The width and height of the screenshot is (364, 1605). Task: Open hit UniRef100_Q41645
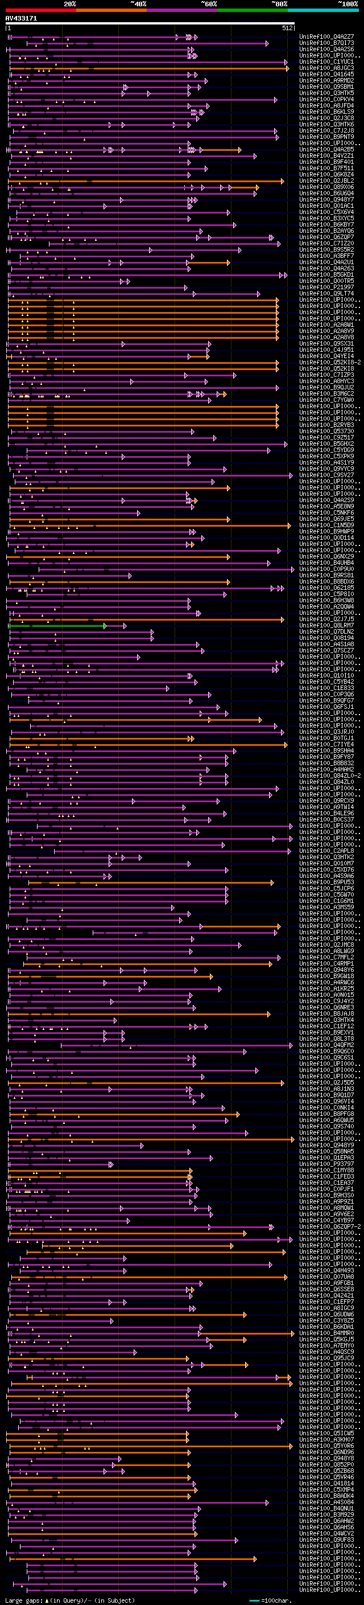tap(326, 74)
